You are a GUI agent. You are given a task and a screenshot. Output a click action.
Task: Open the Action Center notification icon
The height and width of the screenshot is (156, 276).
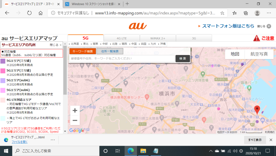coord(268,151)
